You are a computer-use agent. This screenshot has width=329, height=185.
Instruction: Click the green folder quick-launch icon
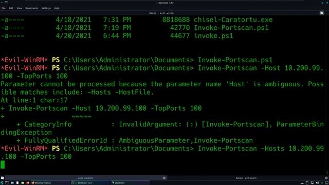[x=23, y=183]
